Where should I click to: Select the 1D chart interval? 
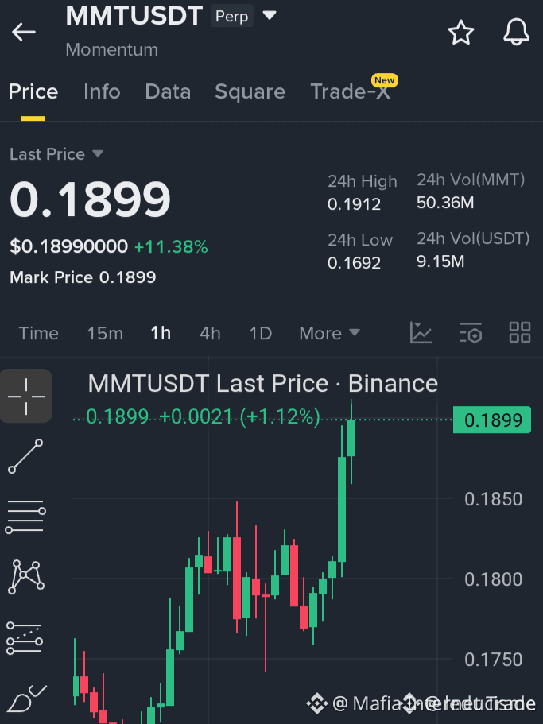point(261,333)
